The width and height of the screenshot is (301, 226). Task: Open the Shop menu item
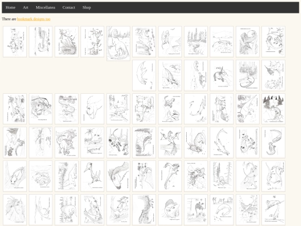[86, 7]
